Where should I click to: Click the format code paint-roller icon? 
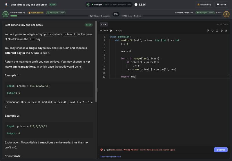pos(208,31)
